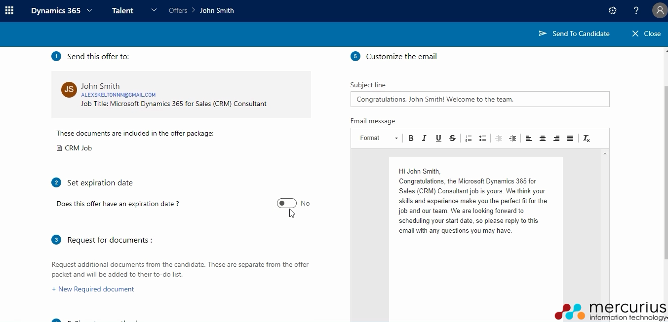Click the increase indent icon
Screen dimensions: 668x322
(512, 139)
